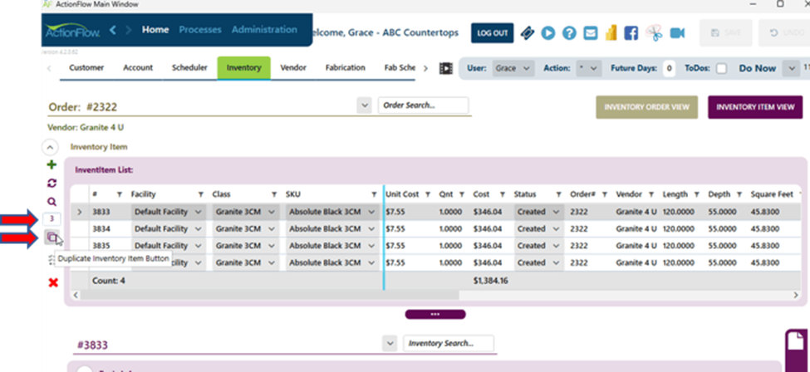Viewport: 810px width, 372px height.
Task: Click the LOG OUT button
Action: pos(493,33)
